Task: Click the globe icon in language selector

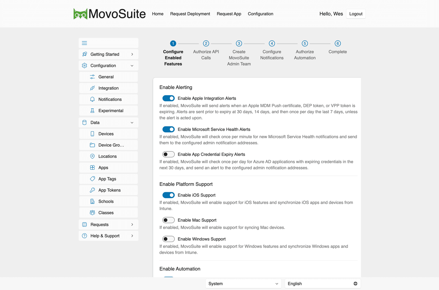Action: pyautogui.click(x=355, y=284)
